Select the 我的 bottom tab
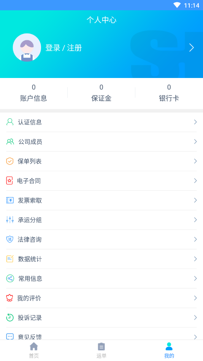 169,350
